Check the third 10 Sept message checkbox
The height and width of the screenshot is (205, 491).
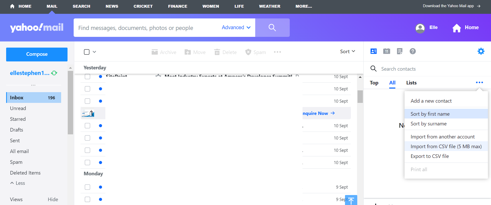(87, 101)
